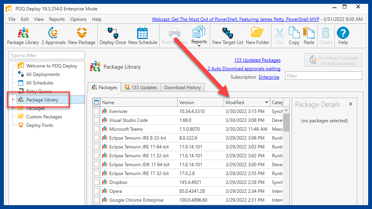Screen dimensions: 372x209
Task: Click the Download Selected button
Action: [x=333, y=60]
